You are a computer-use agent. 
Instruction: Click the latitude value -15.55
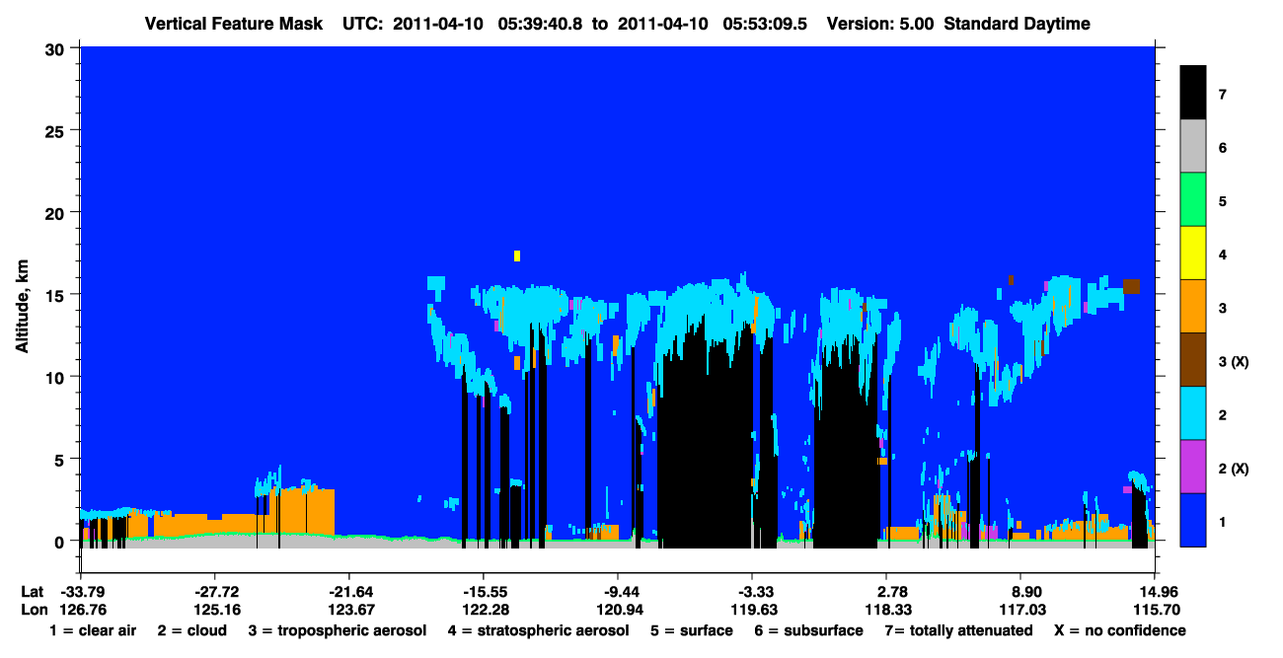(483, 591)
